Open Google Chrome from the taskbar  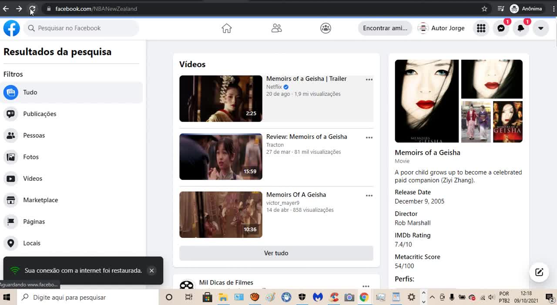pyautogui.click(x=364, y=297)
